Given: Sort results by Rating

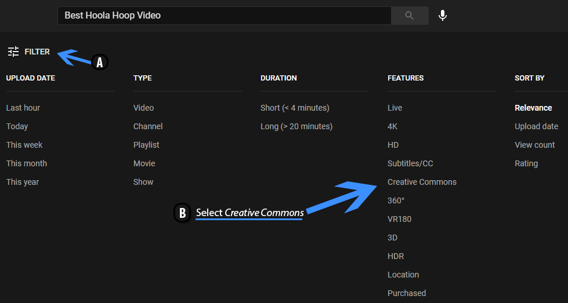Looking at the screenshot, I should [526, 163].
